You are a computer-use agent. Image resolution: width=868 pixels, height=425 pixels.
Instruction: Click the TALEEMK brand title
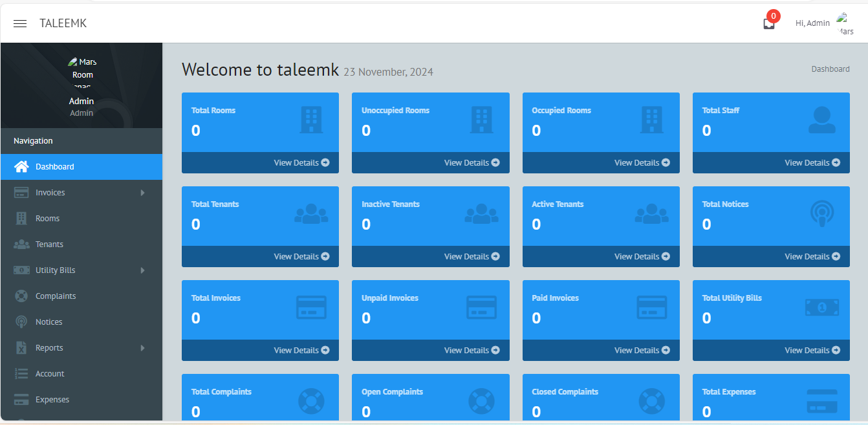pos(63,23)
